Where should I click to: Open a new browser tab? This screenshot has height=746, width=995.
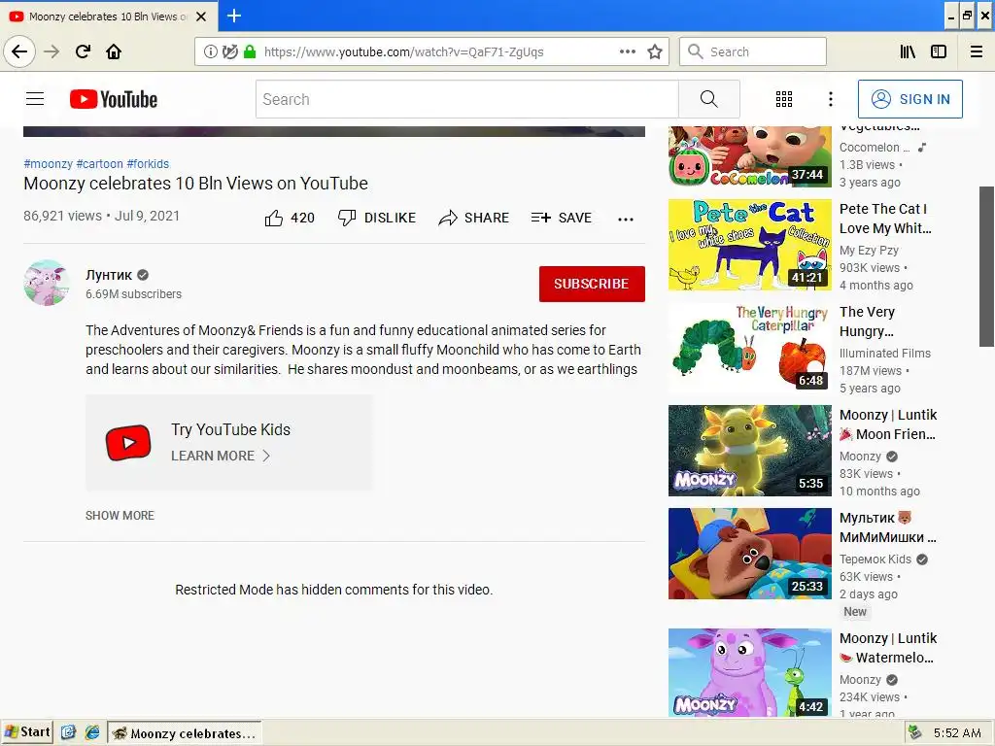(234, 16)
